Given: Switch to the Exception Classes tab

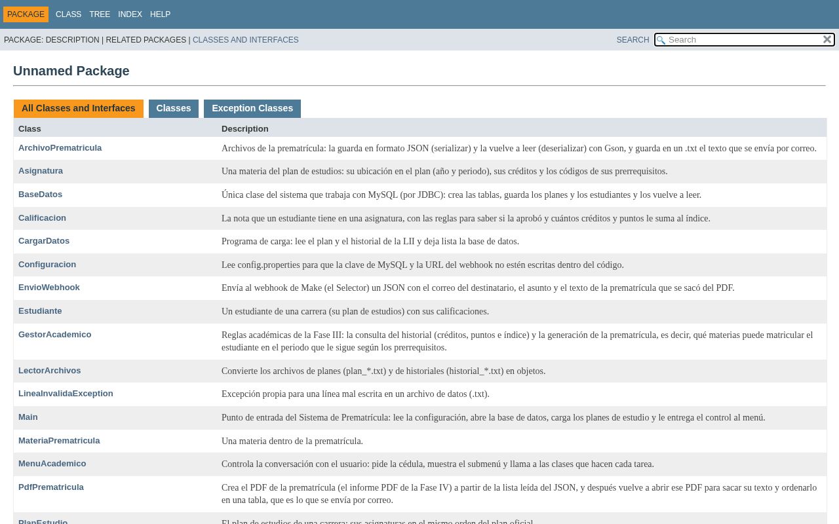Looking at the screenshot, I should click(252, 109).
